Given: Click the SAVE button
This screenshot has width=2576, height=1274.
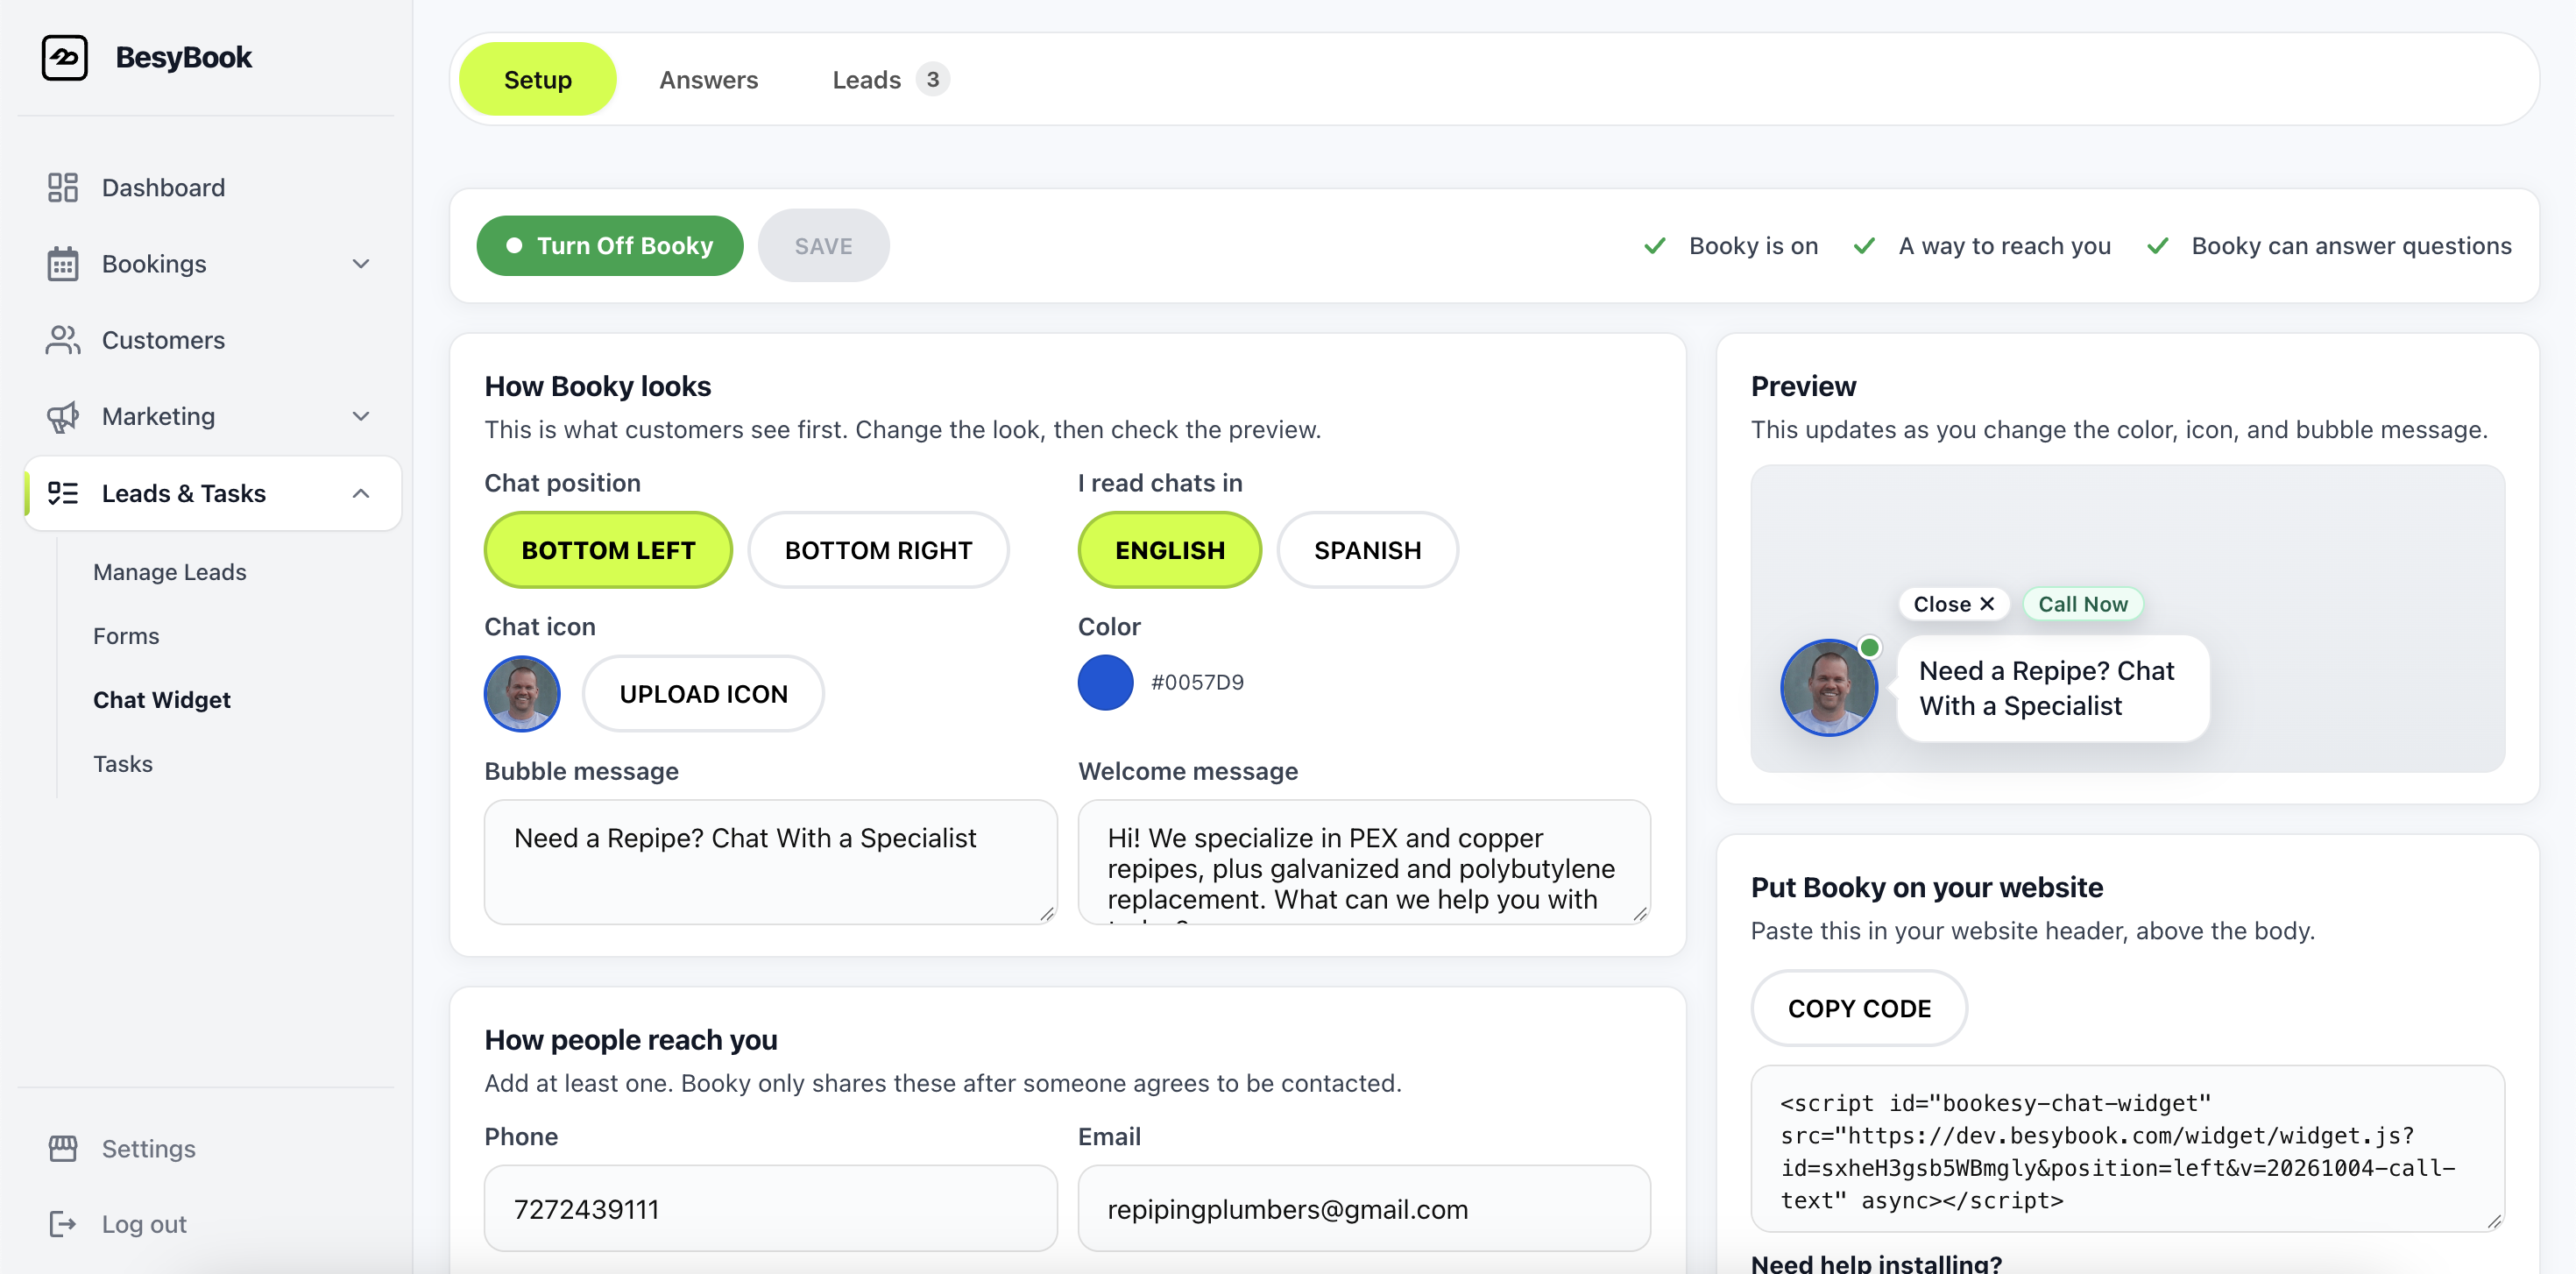Looking at the screenshot, I should [824, 246].
